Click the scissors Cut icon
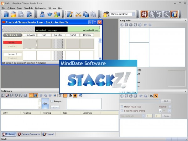The height and width of the screenshot is (141, 188). (x=78, y=14)
